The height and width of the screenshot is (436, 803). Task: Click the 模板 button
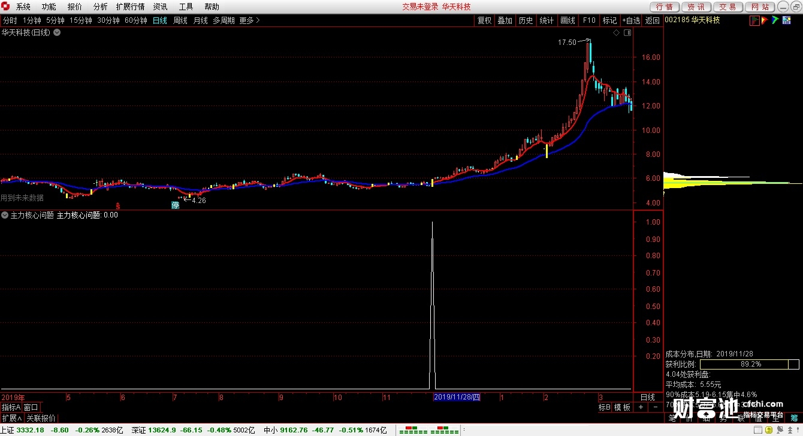point(622,407)
